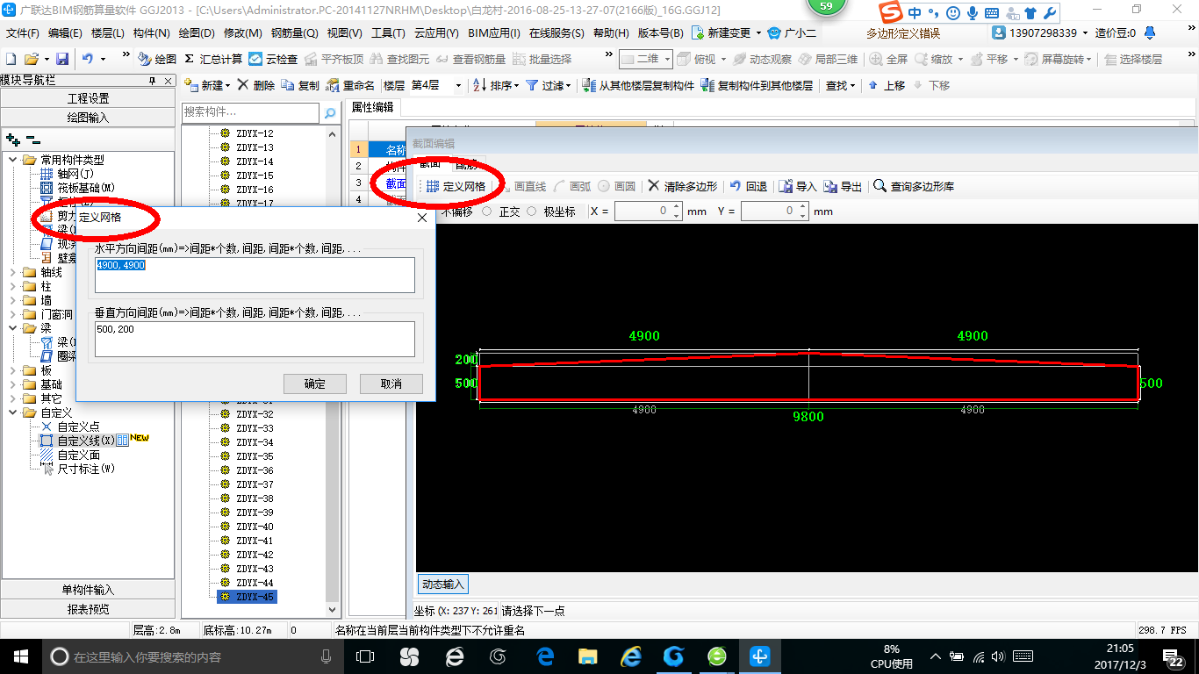Click the X coordinate input field
Screen dimensions: 1199x674
click(x=648, y=212)
